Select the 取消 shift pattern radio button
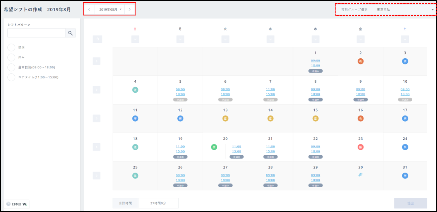This screenshot has width=437, height=212. tap(11, 47)
